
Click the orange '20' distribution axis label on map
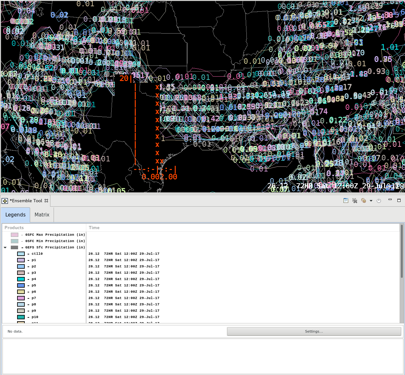[124, 78]
